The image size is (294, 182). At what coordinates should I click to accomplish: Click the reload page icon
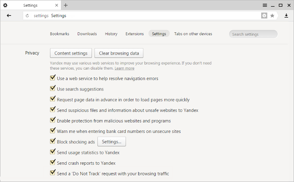(x=27, y=16)
